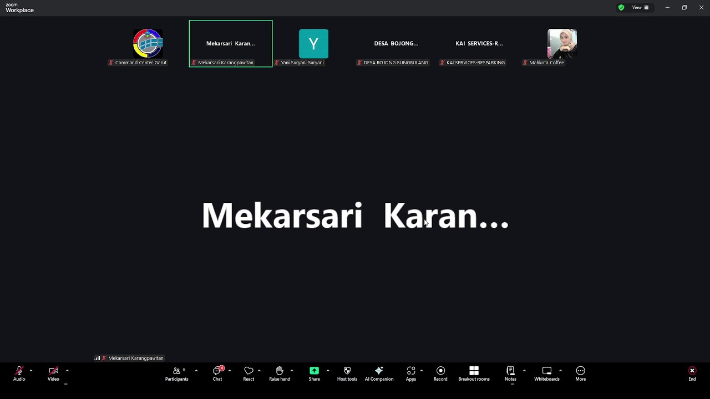Screen dimensions: 710x399
Task: Open the Apps panel
Action: coord(411,374)
